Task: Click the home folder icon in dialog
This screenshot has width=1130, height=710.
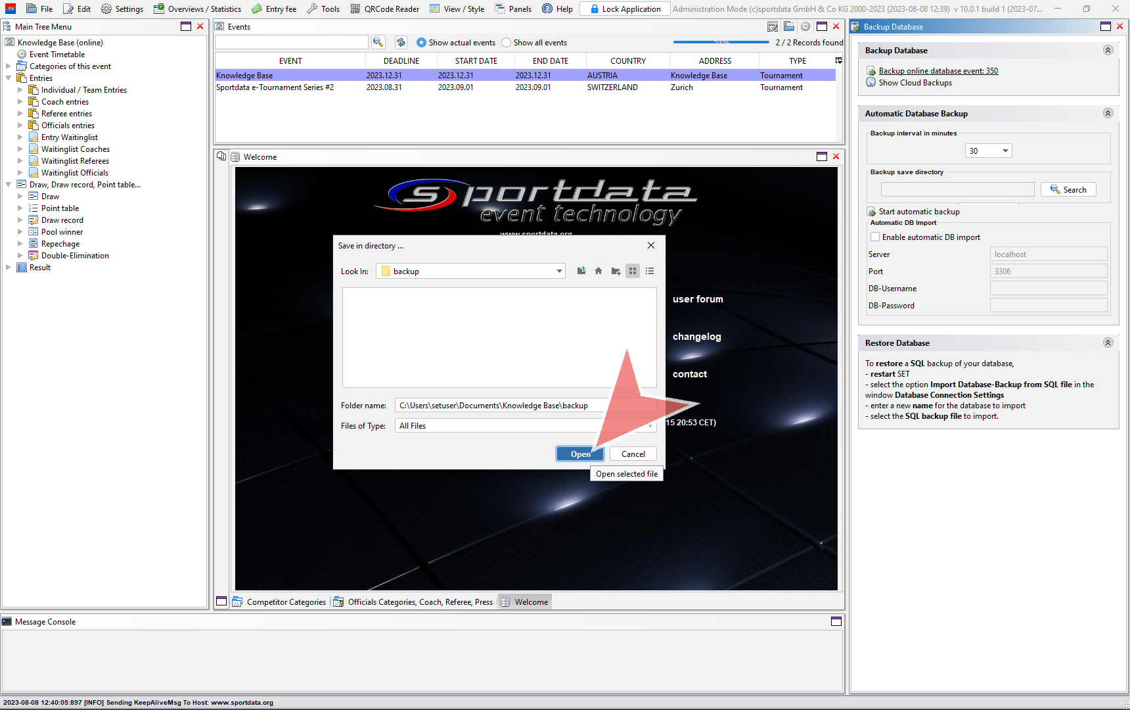Action: click(599, 271)
